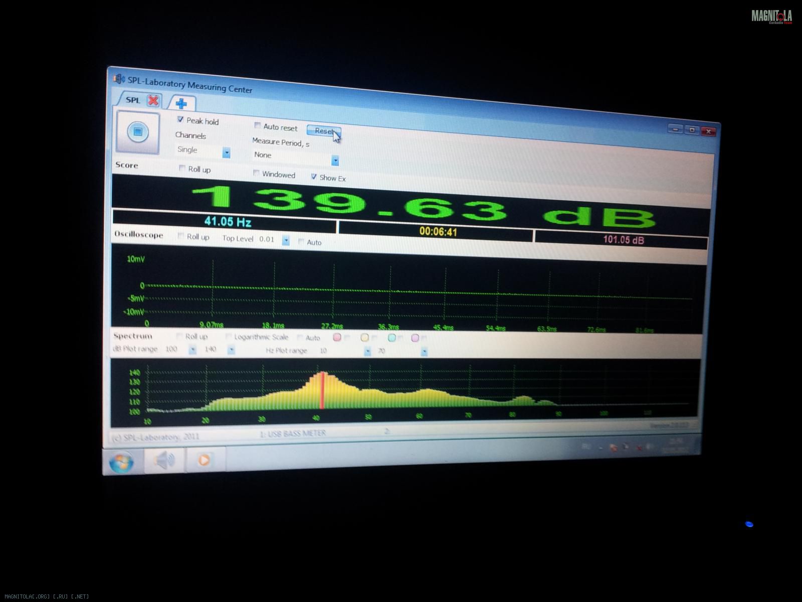The width and height of the screenshot is (802, 602).
Task: Close the SPL tab with red X
Action: 153,101
